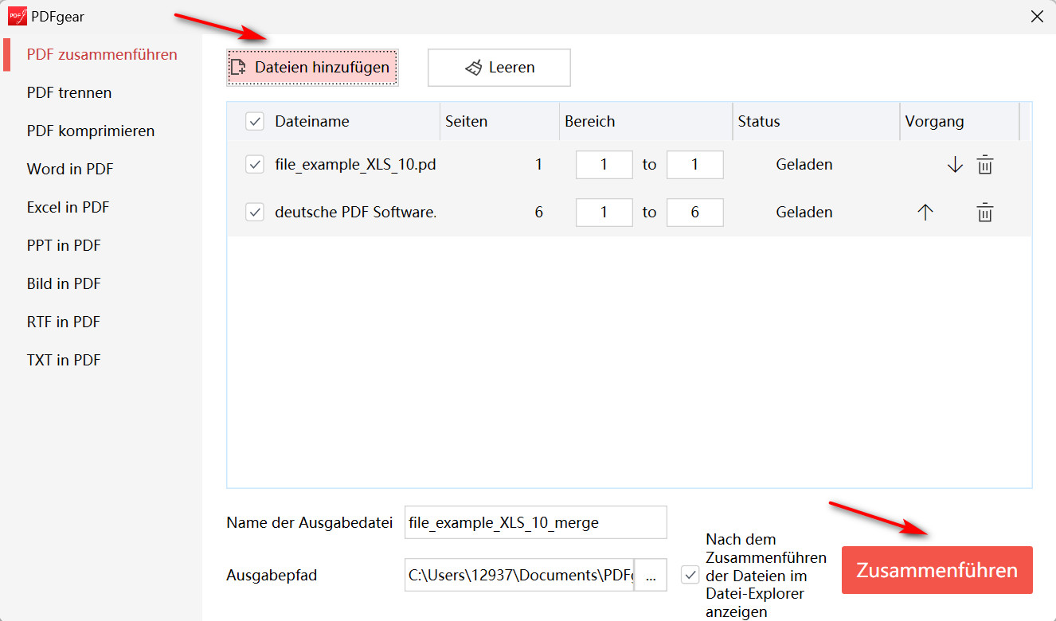Click the Vorgang column header
1056x621 pixels.
[935, 122]
